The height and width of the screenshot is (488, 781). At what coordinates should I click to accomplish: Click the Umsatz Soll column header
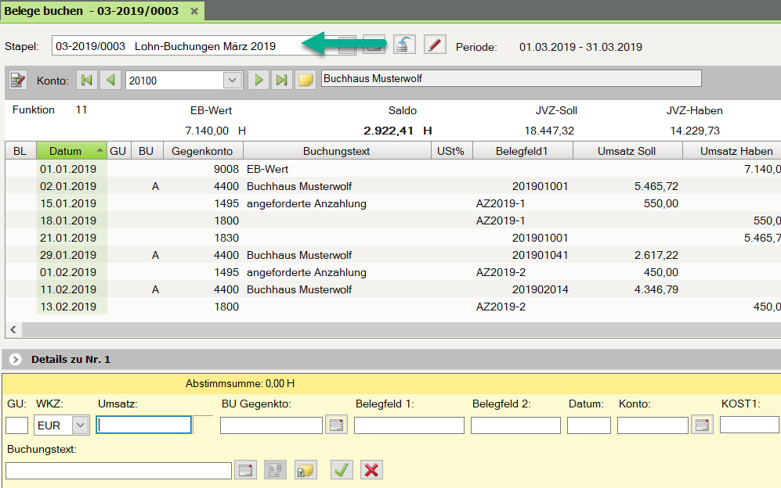627,151
